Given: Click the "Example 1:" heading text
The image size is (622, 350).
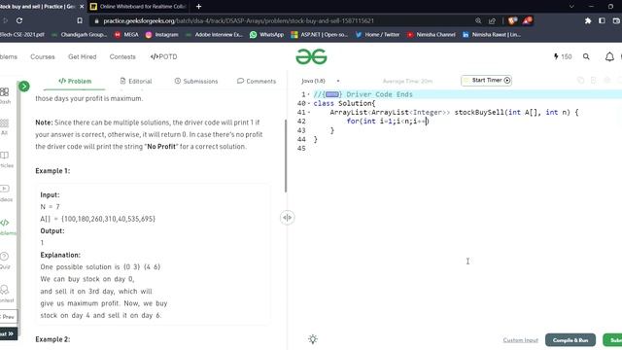Looking at the screenshot, I should (x=52, y=171).
